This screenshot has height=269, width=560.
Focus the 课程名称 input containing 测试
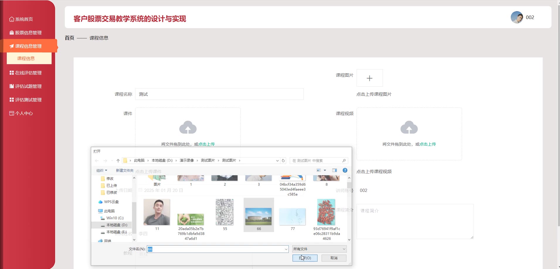(x=219, y=94)
